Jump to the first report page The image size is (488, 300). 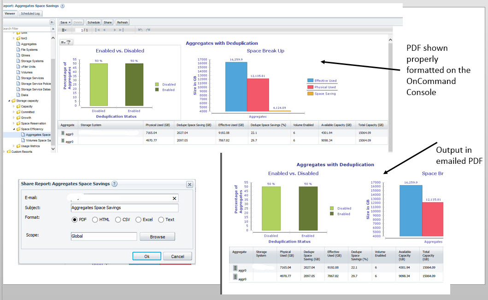click(x=98, y=30)
